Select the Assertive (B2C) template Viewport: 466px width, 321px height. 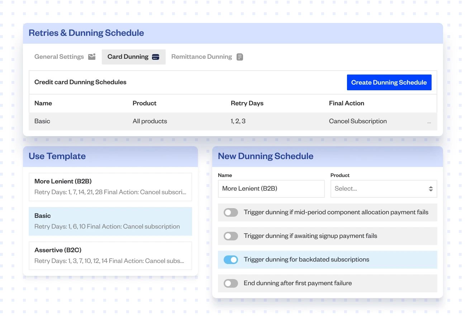click(110, 255)
